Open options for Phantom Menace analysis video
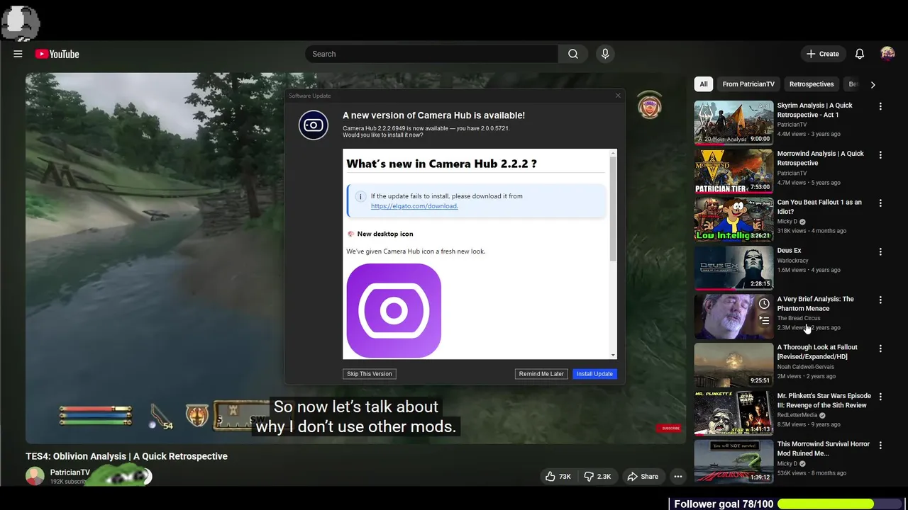 coord(880,300)
